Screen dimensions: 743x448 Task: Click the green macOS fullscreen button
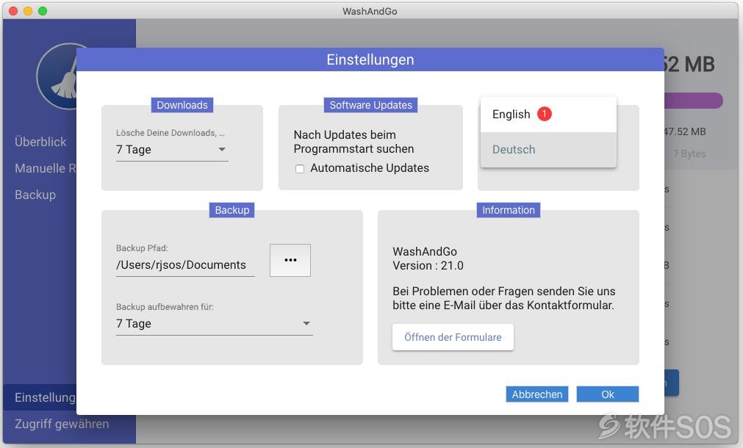tap(43, 11)
